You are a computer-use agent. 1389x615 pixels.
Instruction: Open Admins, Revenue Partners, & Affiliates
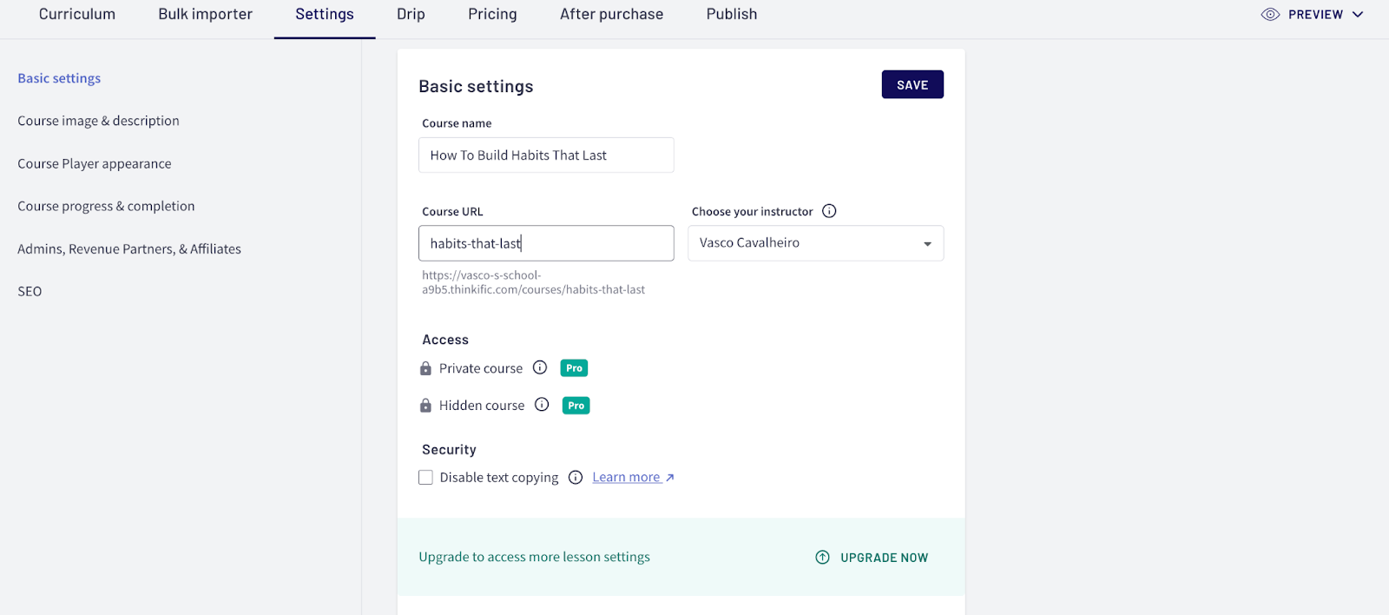(x=129, y=248)
